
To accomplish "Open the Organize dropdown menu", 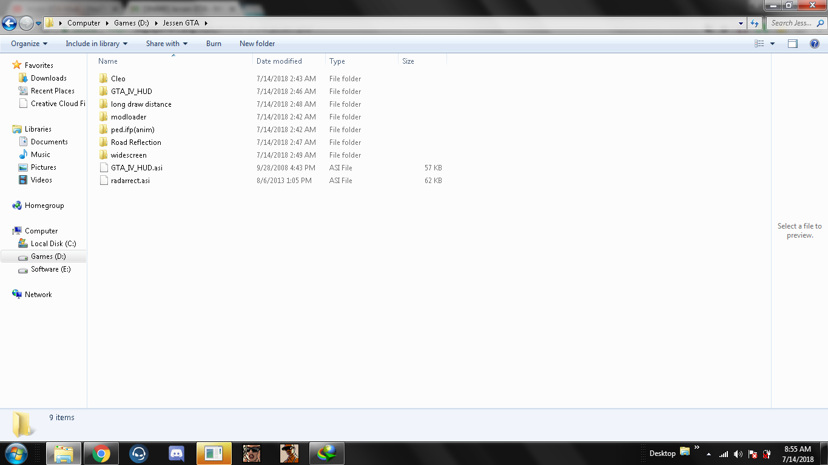I will click(29, 44).
